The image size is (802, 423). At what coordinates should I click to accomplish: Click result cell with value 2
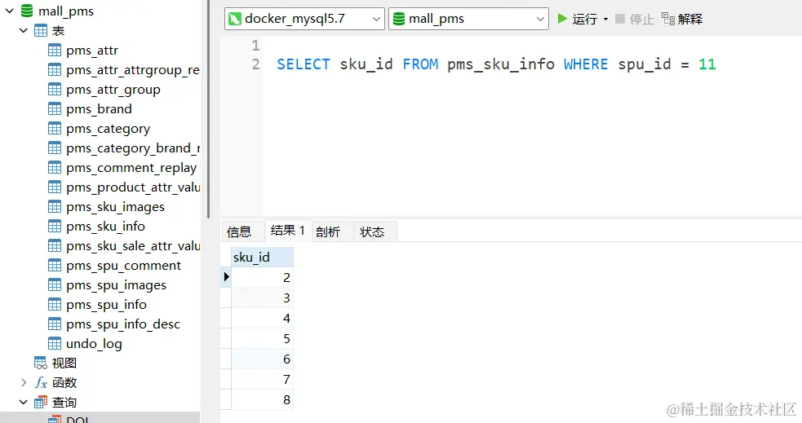pos(263,277)
